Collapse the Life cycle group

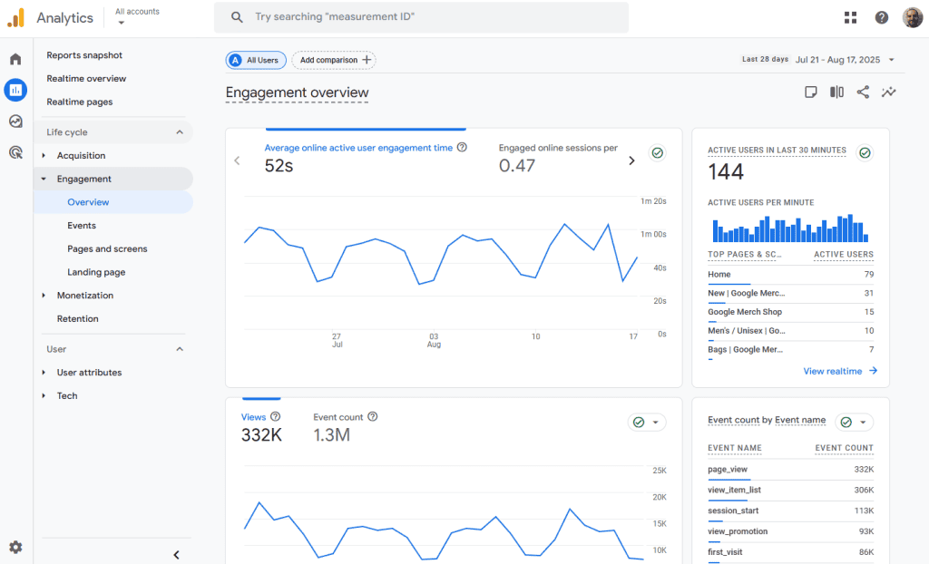coord(179,132)
